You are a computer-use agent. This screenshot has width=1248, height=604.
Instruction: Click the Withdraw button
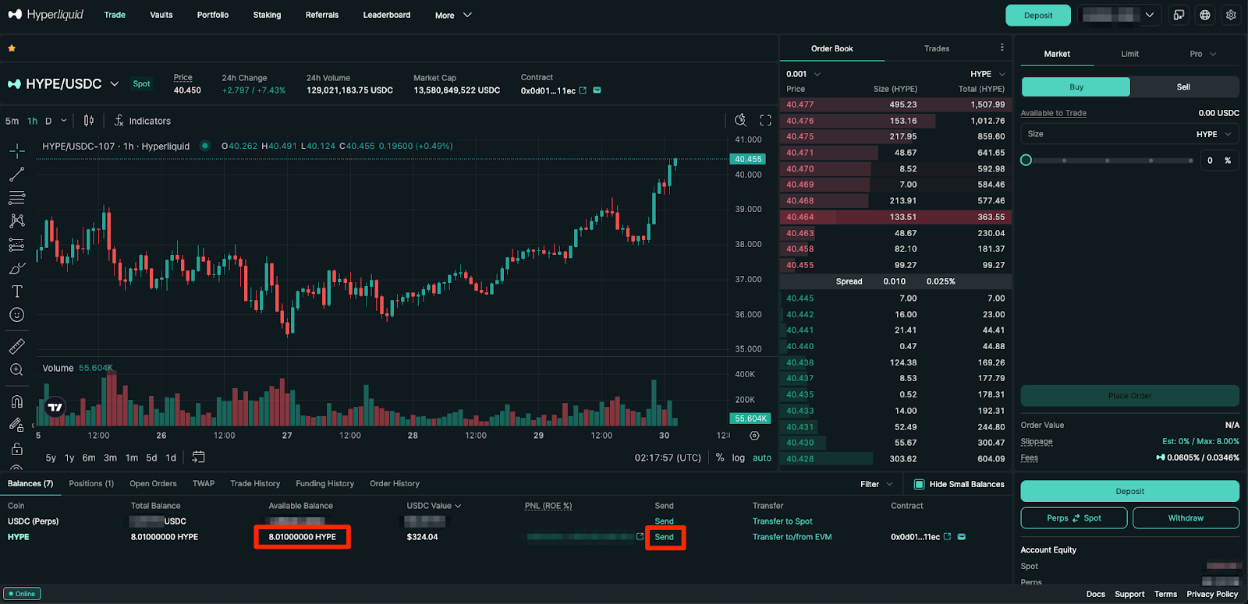(1186, 517)
